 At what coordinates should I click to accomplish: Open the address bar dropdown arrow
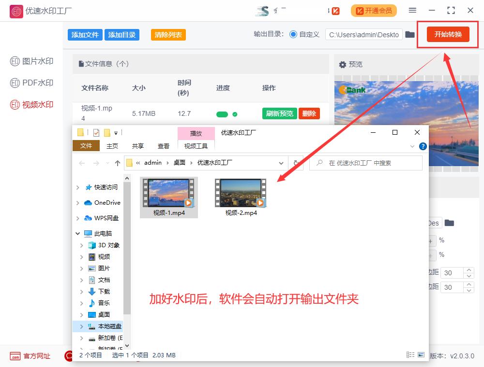pos(281,163)
